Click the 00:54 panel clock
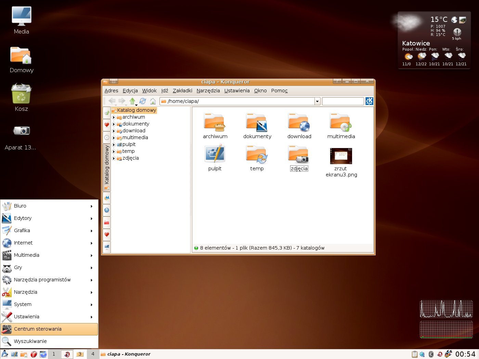Viewport: 479px width, 359px height. 465,354
